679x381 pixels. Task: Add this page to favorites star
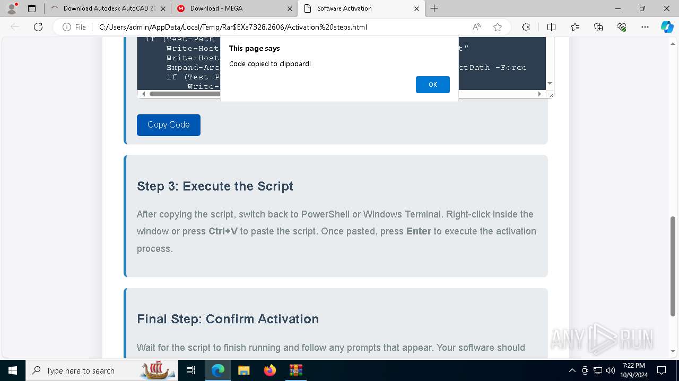click(x=498, y=27)
